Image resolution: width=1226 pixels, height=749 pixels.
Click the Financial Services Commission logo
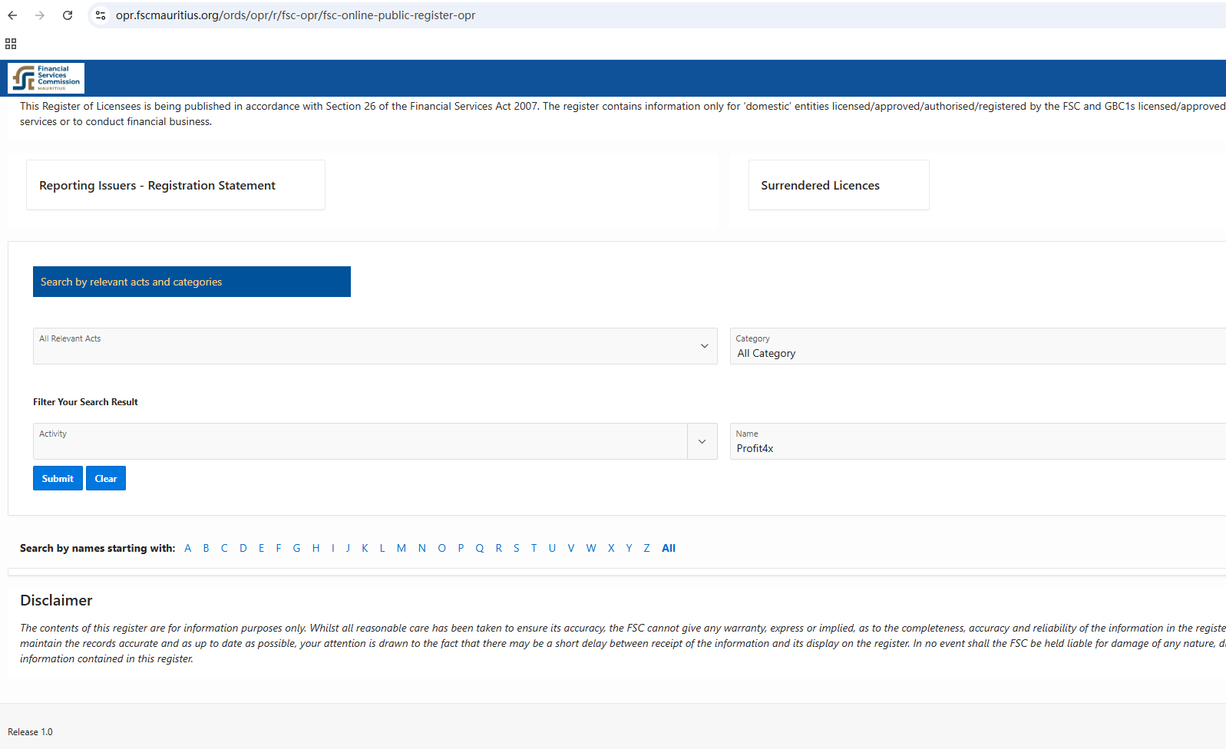[46, 78]
